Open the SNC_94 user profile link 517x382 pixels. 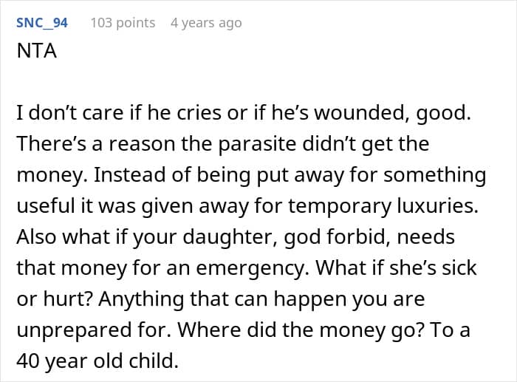coord(42,23)
